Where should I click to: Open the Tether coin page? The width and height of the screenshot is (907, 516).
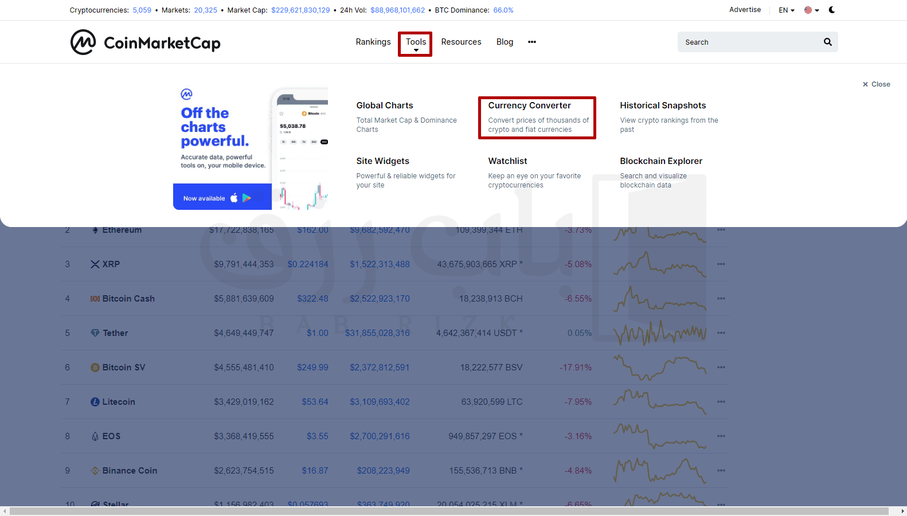click(x=115, y=333)
